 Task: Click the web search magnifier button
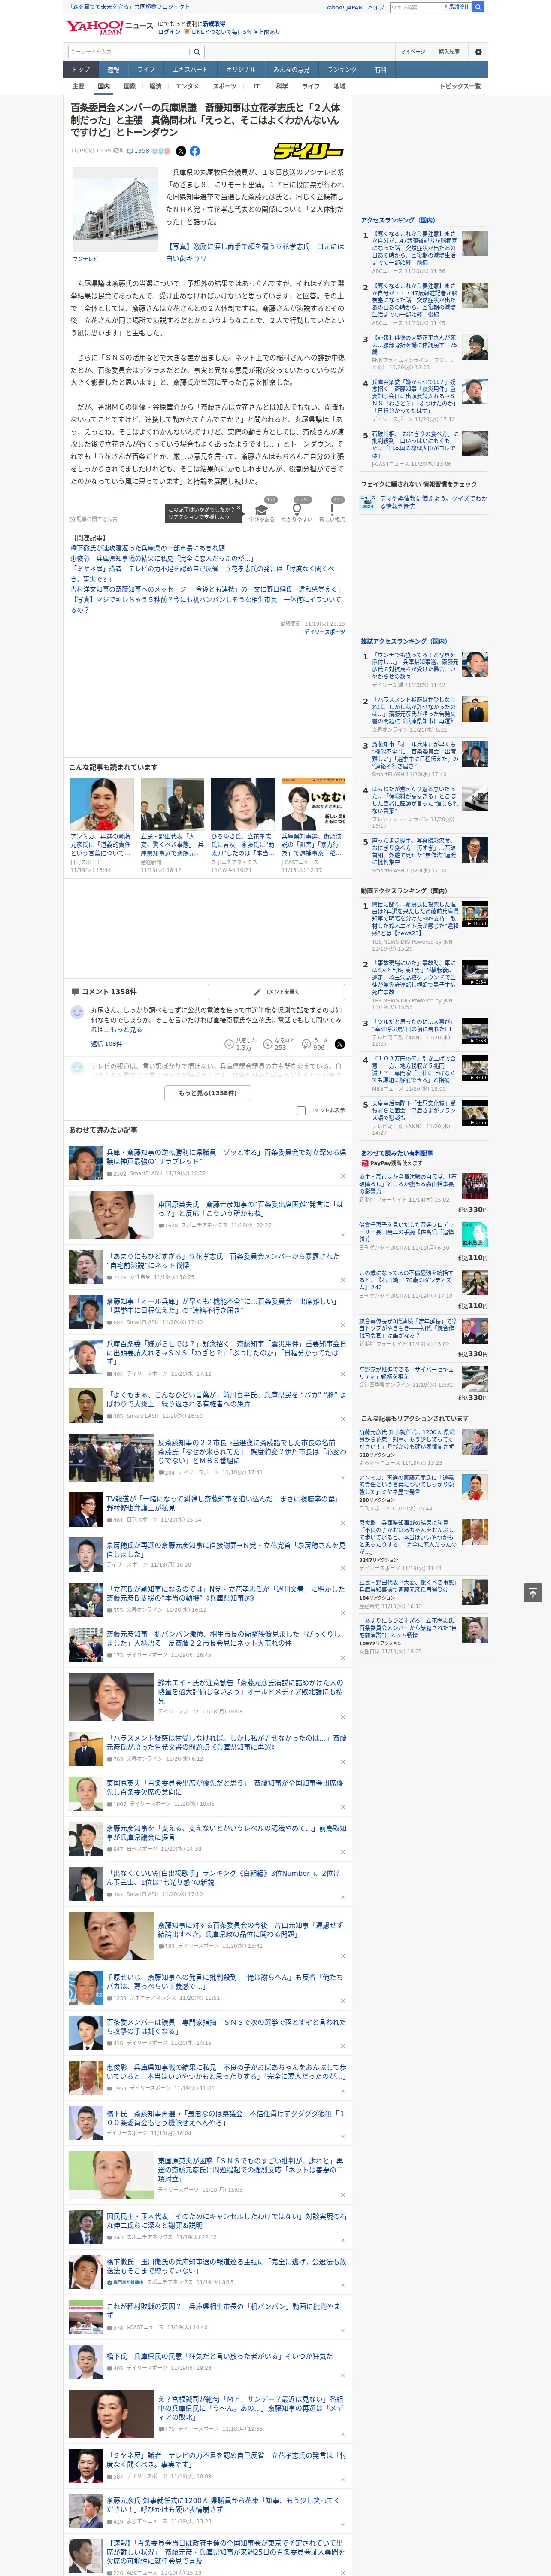[478, 7]
